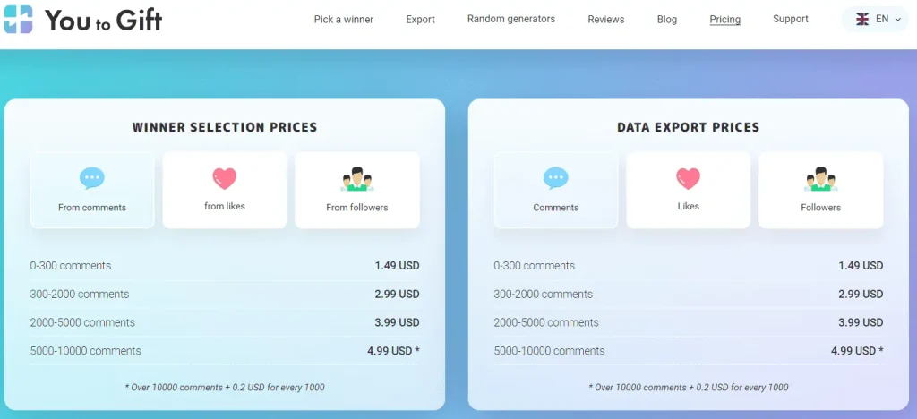The height and width of the screenshot is (419, 917).
Task: Select the Comments speech bubble in Data Export
Action: (x=555, y=178)
